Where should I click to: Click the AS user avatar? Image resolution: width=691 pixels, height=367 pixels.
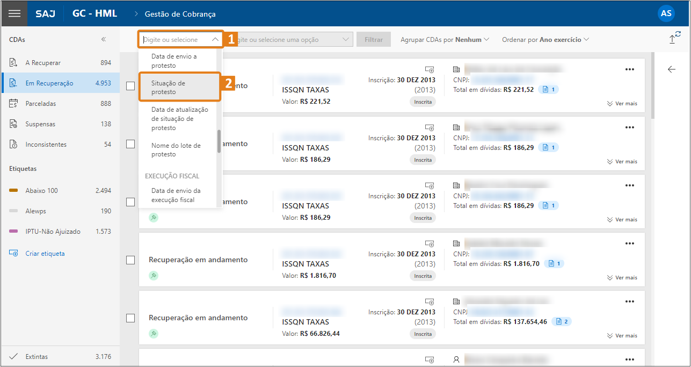pos(666,13)
